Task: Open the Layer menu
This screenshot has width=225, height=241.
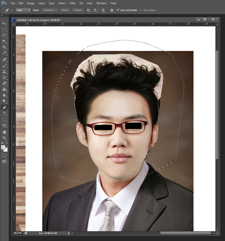Action: tap(42, 3)
